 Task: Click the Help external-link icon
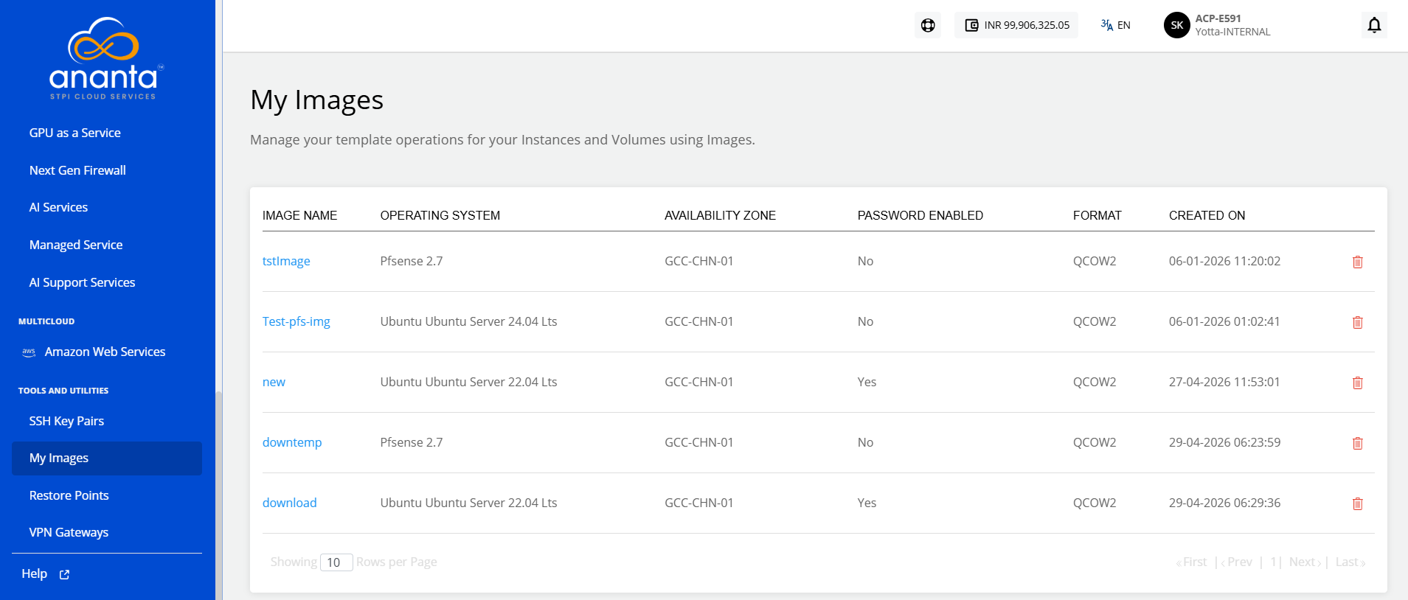[64, 574]
